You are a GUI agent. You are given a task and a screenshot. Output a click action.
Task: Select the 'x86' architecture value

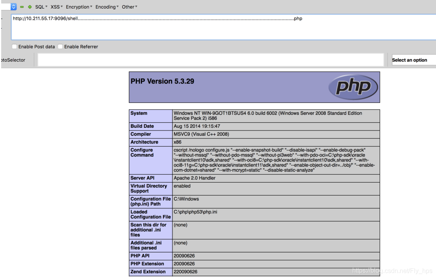(178, 142)
